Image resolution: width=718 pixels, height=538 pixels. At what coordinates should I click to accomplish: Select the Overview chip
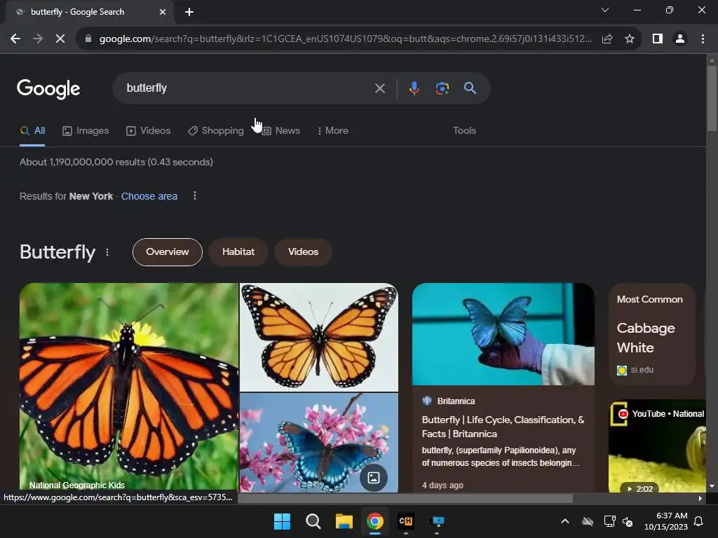167,252
